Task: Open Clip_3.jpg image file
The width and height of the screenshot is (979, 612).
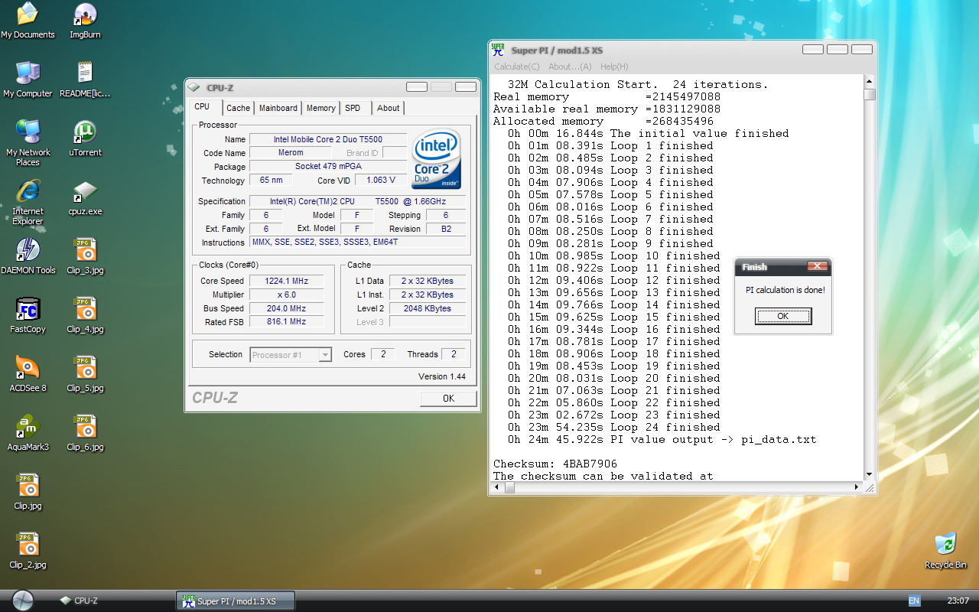Action: click(85, 256)
